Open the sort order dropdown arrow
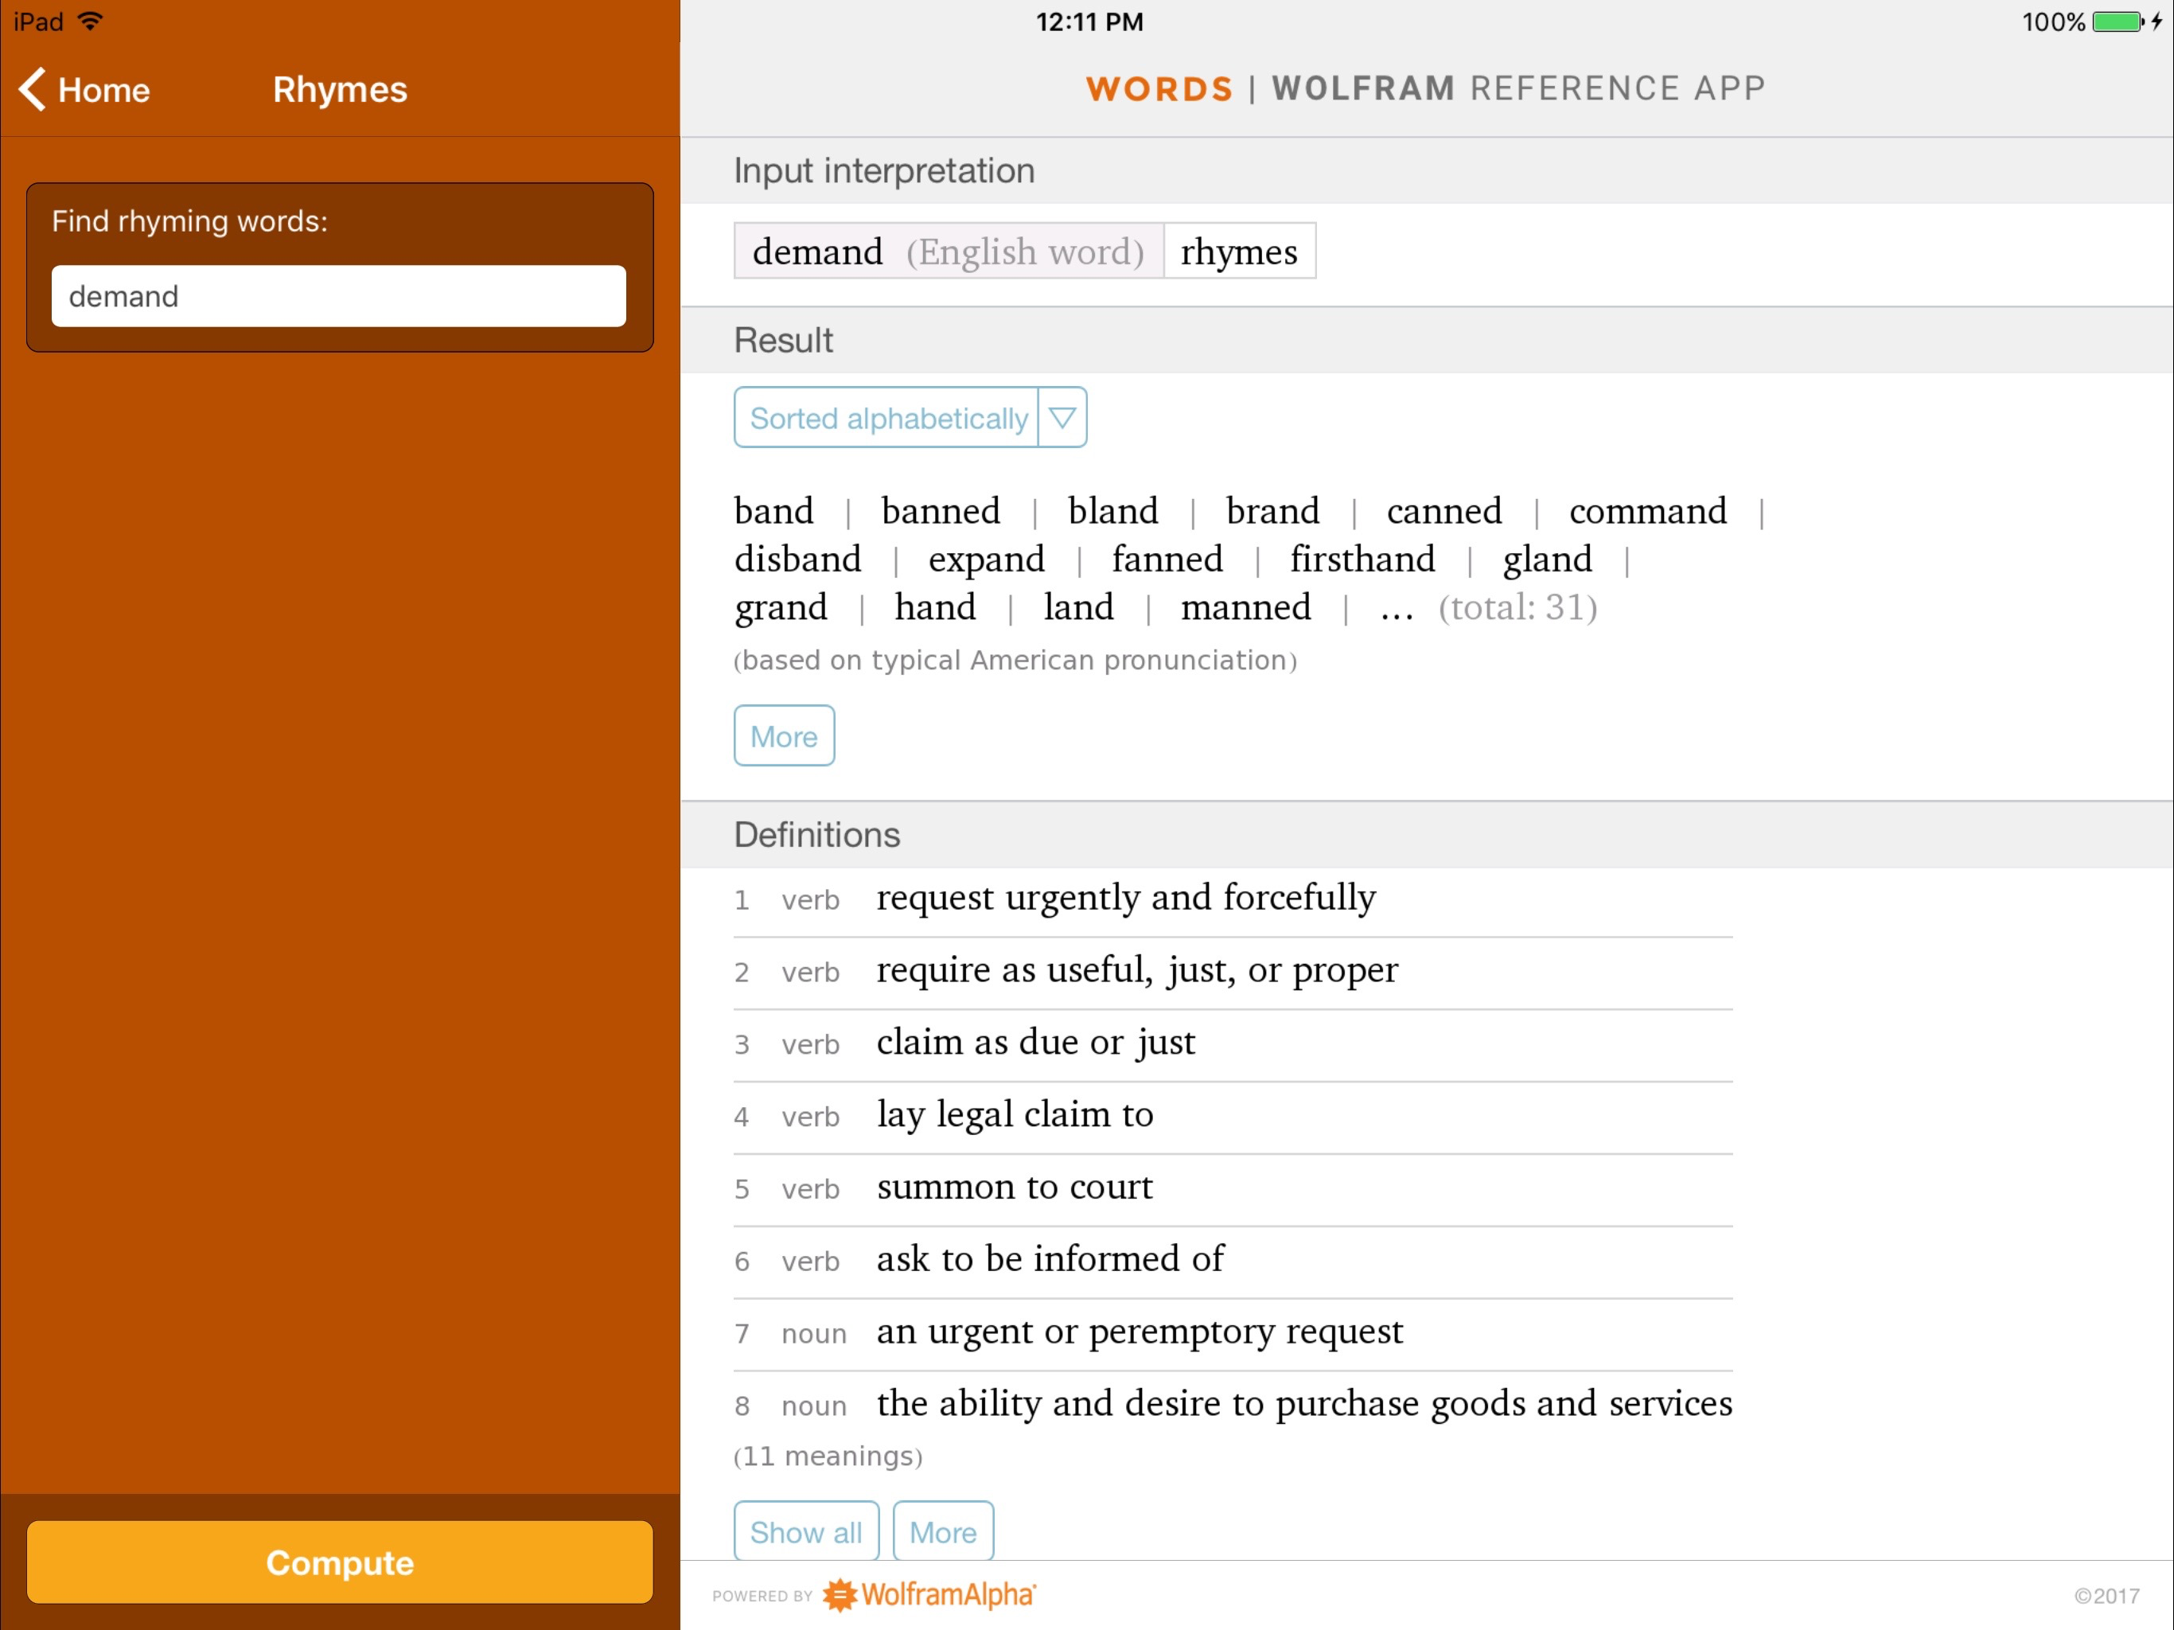 coord(1062,418)
